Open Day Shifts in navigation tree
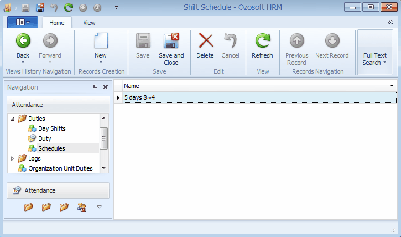This screenshot has height=237, width=401. click(x=51, y=128)
